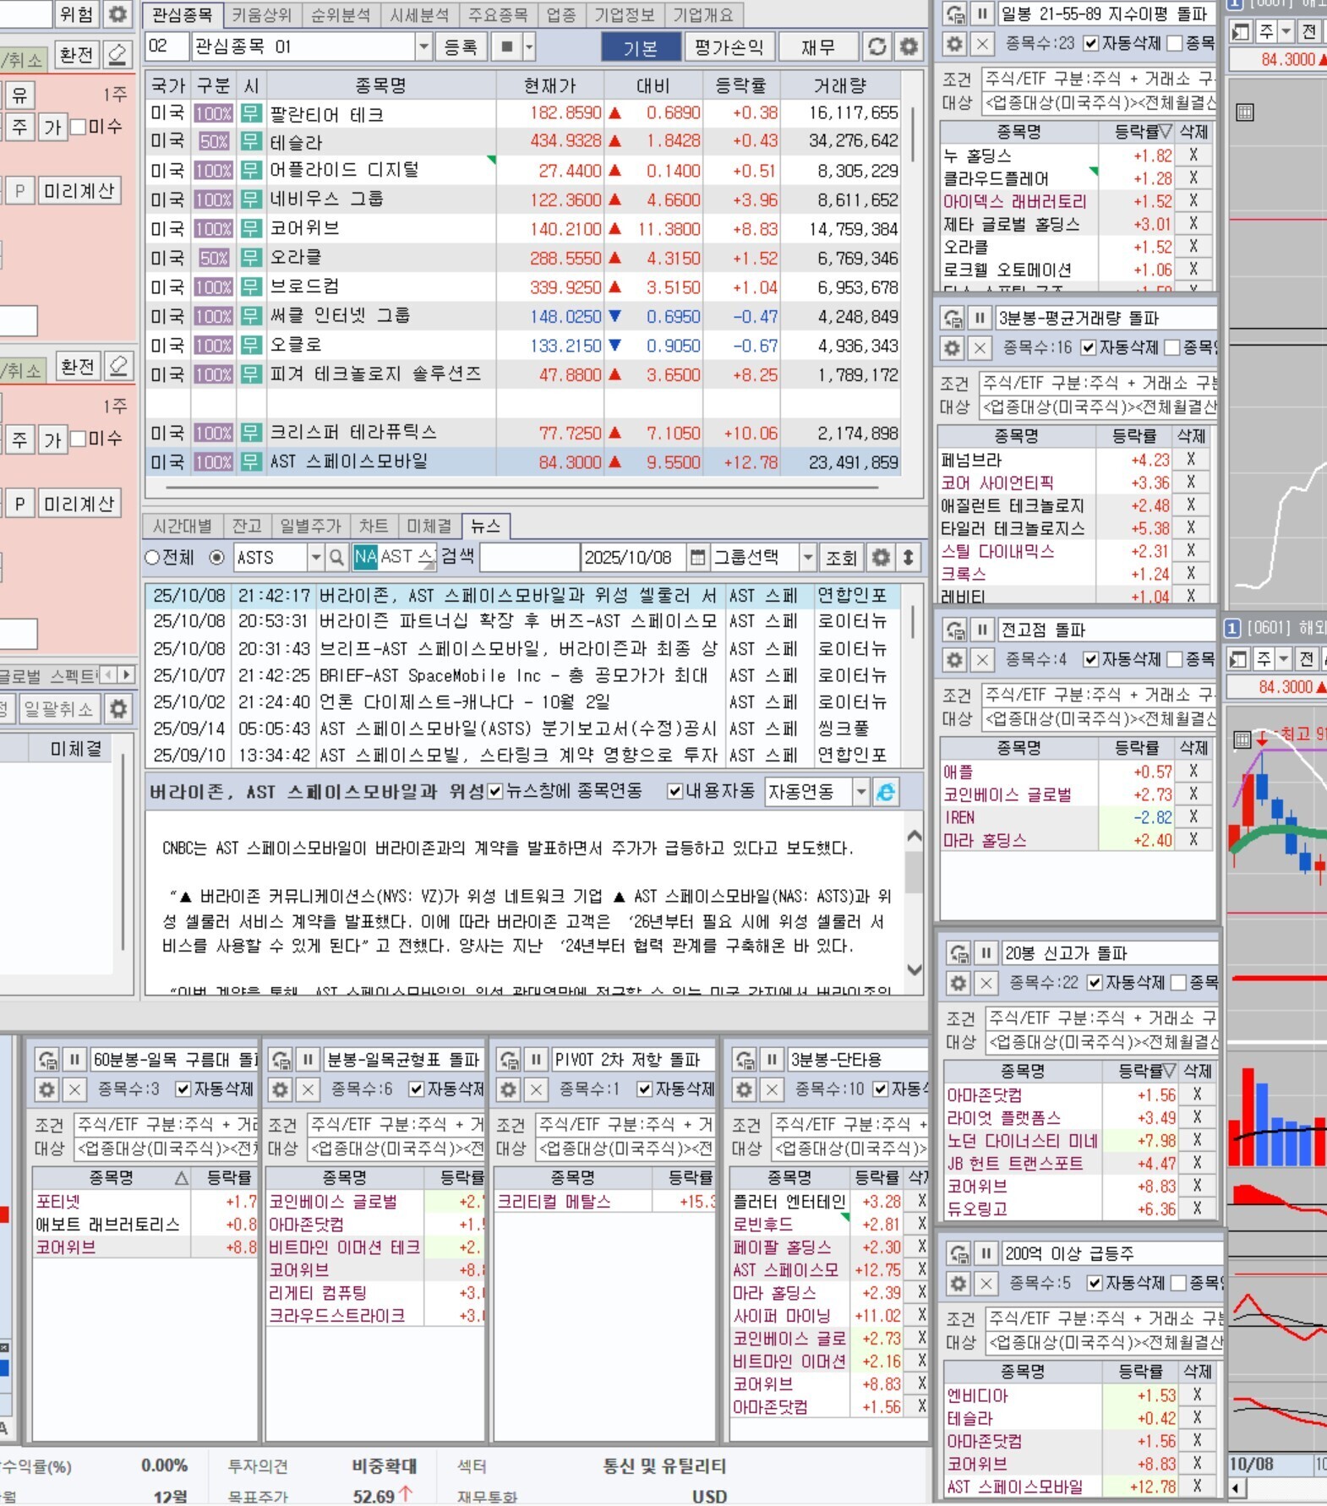Click the up-down arrow icon in news toolbar

click(908, 558)
